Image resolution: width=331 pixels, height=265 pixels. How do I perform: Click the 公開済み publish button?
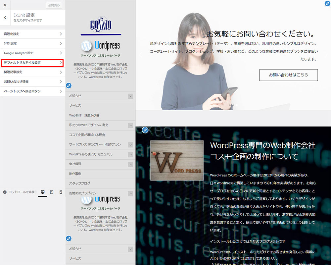(x=54, y=5)
